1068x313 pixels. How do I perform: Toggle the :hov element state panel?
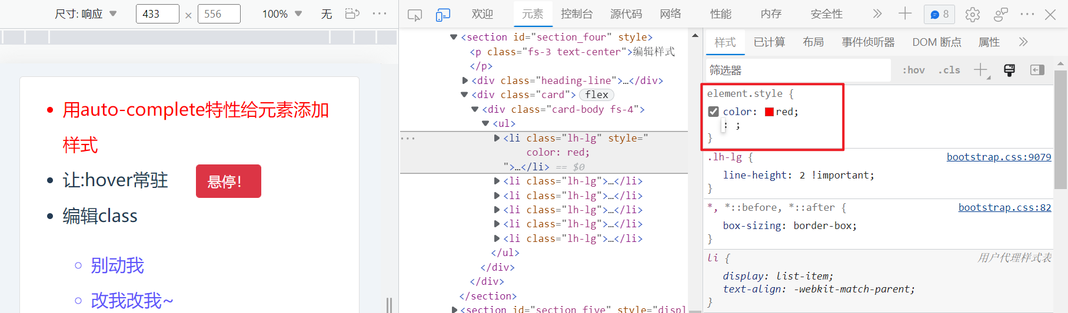pyautogui.click(x=913, y=70)
